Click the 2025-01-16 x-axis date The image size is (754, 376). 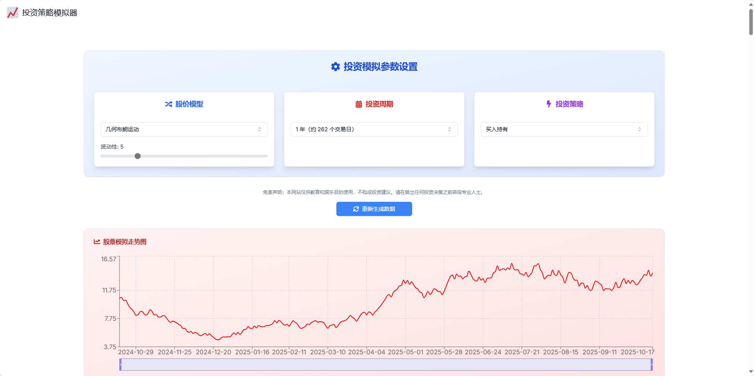(x=252, y=352)
